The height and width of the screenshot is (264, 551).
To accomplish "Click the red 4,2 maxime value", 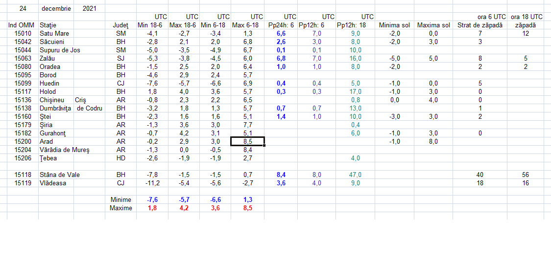I will pos(184,208).
